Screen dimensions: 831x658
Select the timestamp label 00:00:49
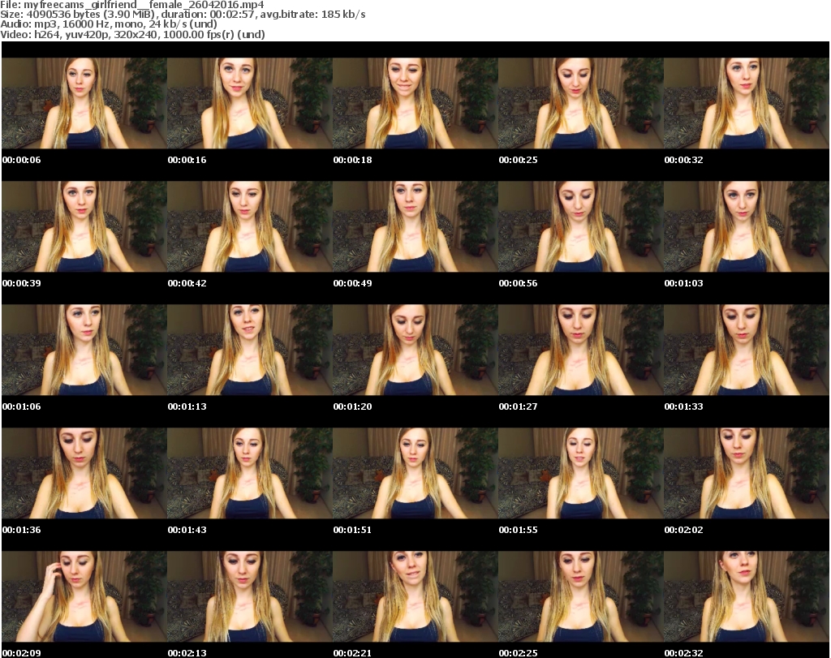pyautogui.click(x=352, y=283)
